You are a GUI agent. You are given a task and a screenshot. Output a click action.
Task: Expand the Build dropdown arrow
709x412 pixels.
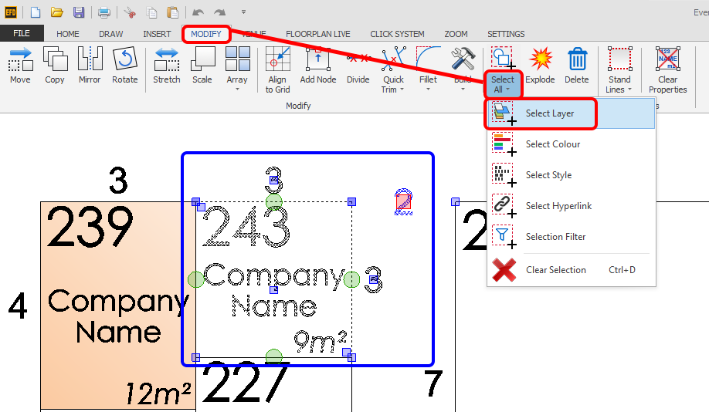[x=463, y=89]
